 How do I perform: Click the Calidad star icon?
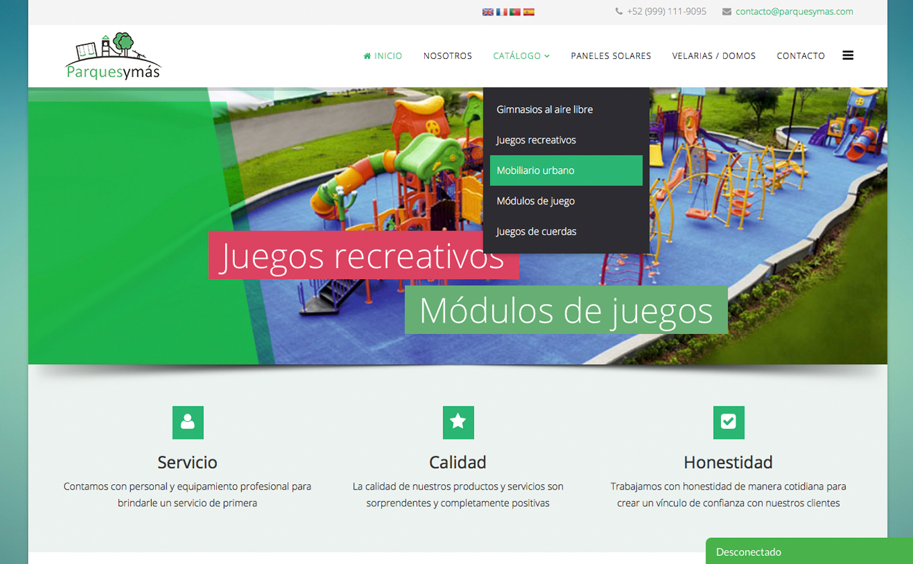click(459, 422)
